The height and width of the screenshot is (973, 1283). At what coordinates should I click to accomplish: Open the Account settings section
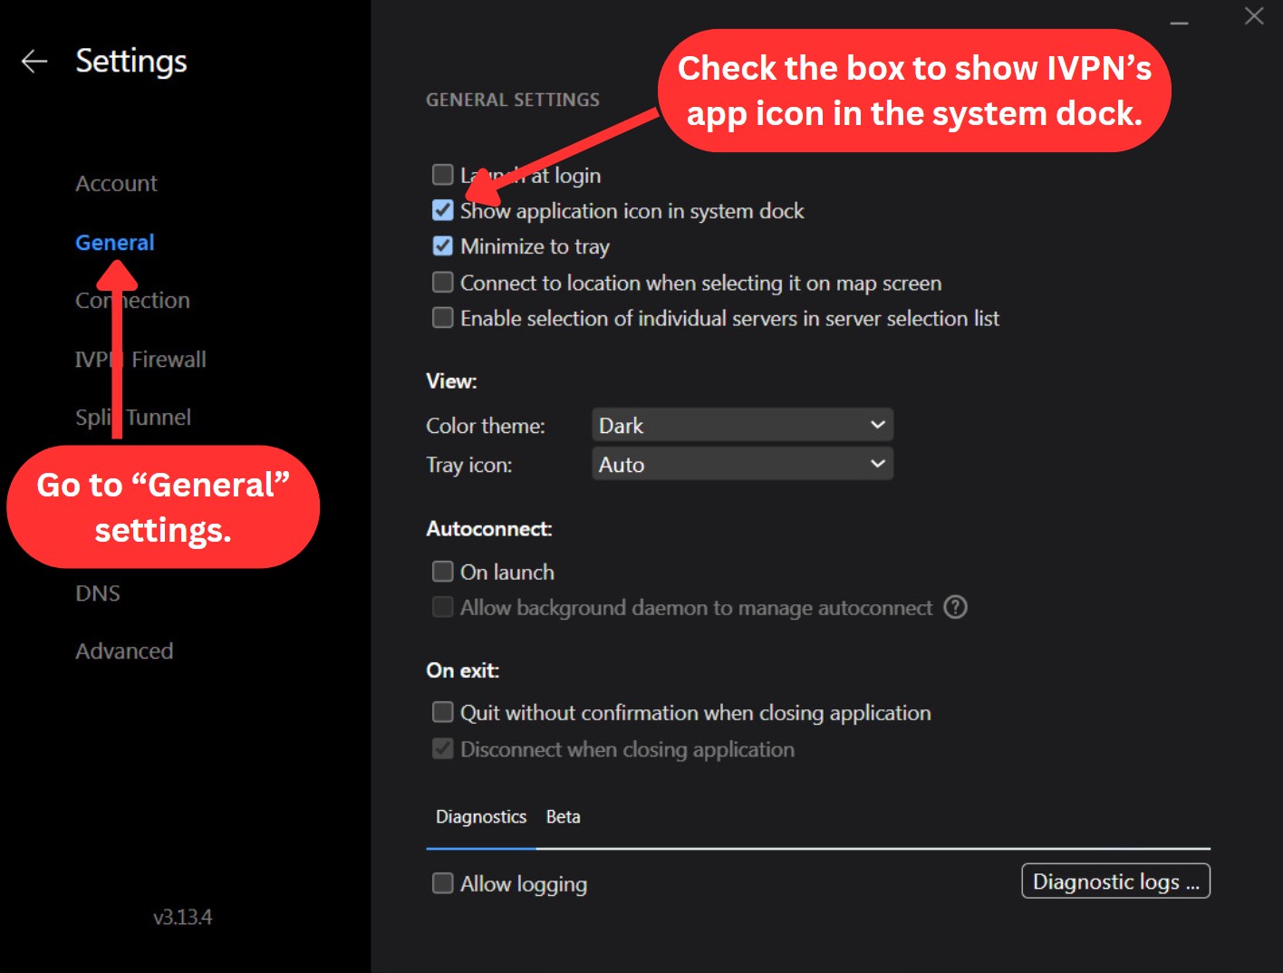point(116,184)
